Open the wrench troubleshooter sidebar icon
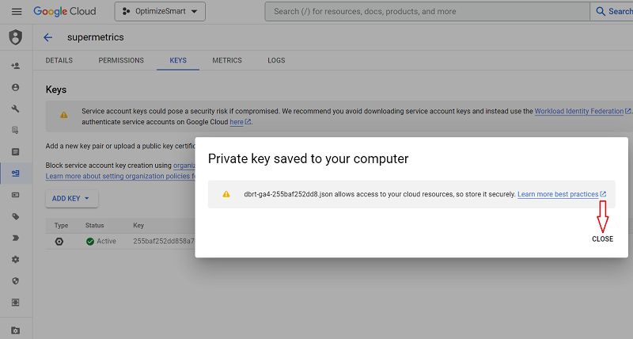This screenshot has height=339, width=633. tap(15, 109)
